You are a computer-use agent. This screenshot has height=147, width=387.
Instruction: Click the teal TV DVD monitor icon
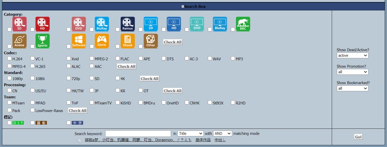point(197,24)
